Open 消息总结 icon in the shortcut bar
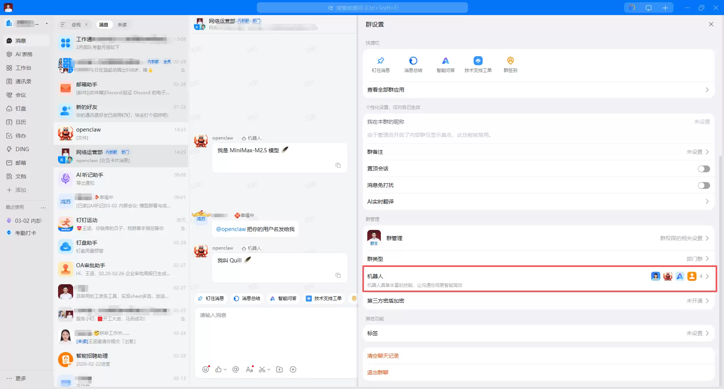Image resolution: width=724 pixels, height=389 pixels. (413, 61)
